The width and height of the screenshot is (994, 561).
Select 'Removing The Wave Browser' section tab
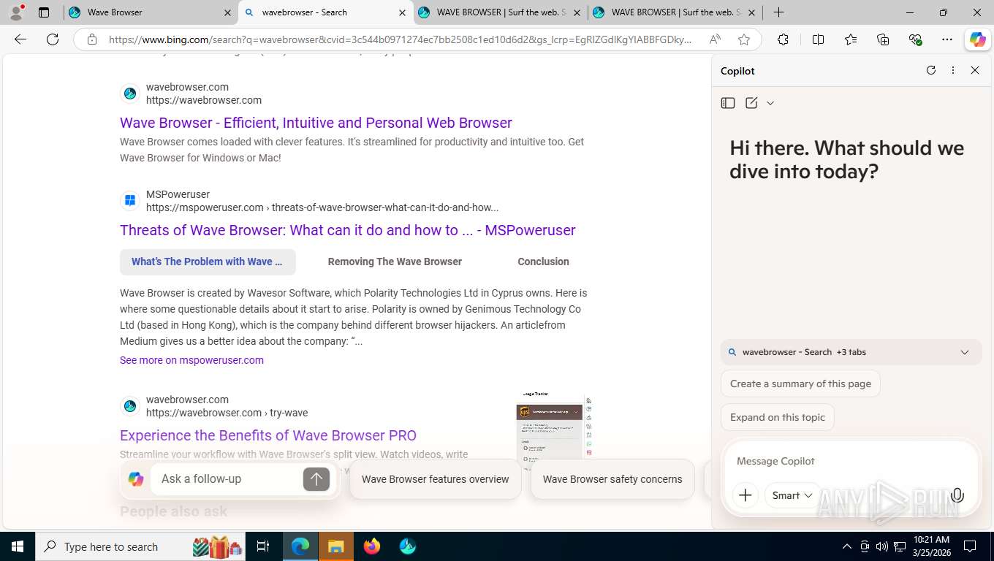(395, 262)
